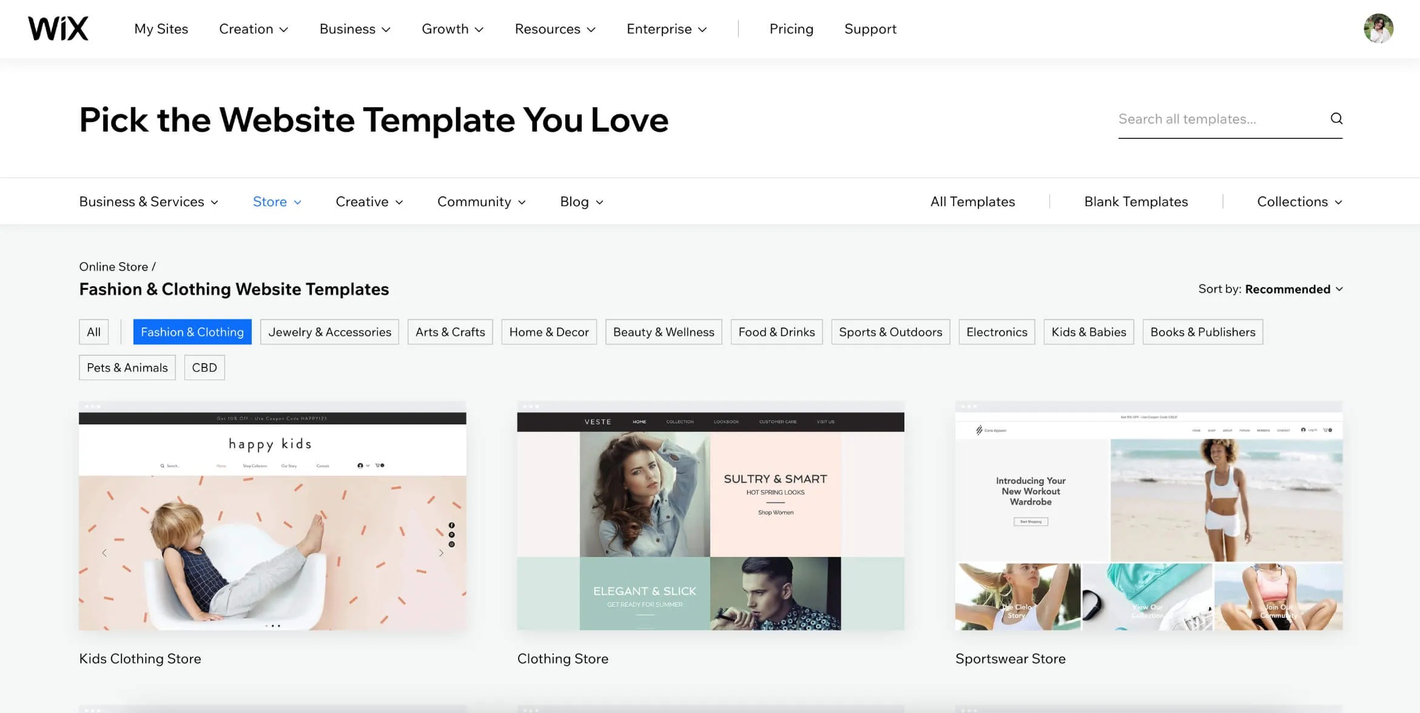This screenshot has height=713, width=1420.
Task: Click the search magnifier icon
Action: click(x=1336, y=119)
